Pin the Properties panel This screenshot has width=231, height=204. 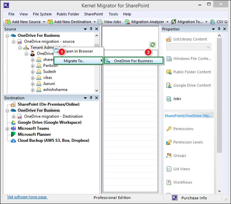tap(219, 29)
